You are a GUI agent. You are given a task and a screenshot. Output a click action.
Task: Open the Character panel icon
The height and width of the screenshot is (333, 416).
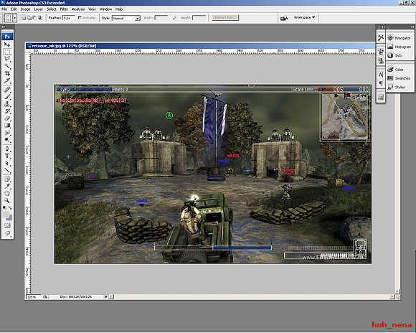pyautogui.click(x=381, y=75)
